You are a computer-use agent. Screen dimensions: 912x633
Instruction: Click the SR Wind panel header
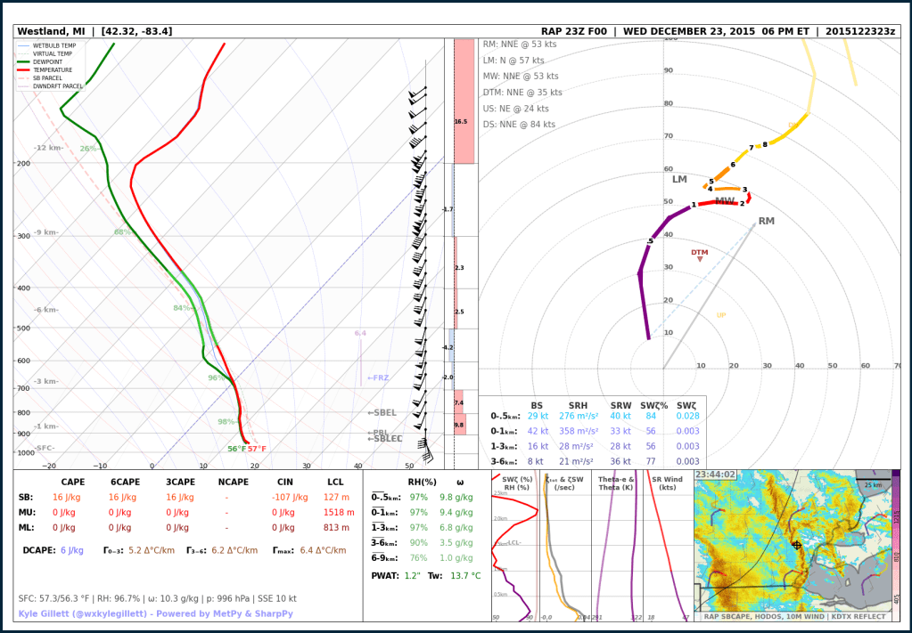[668, 483]
